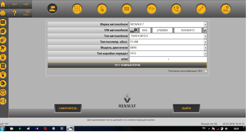Open the Opera browser taskbar icon

click(45, 129)
